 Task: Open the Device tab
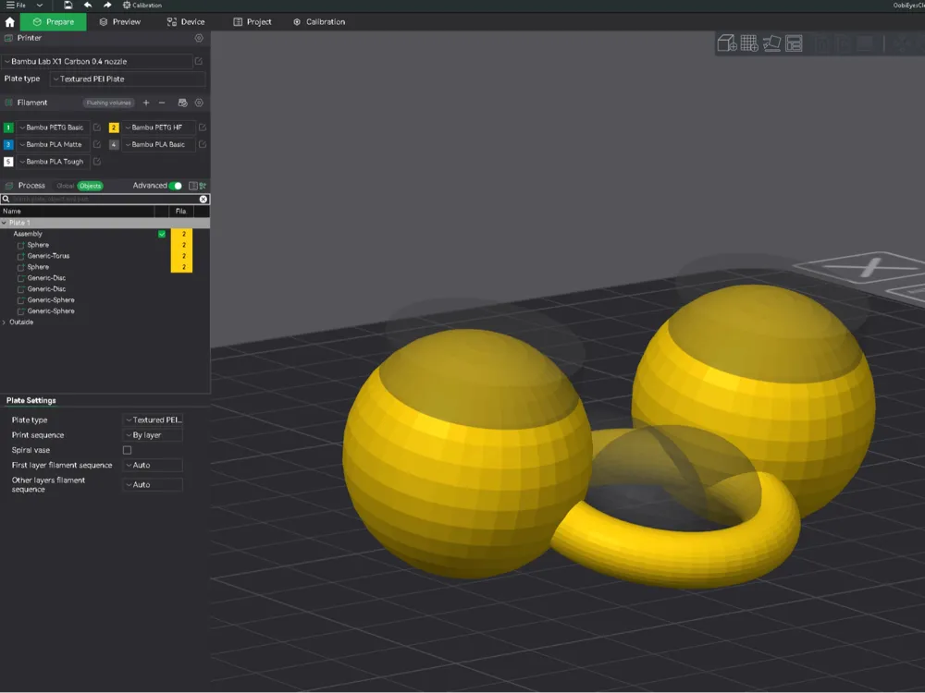click(x=186, y=22)
